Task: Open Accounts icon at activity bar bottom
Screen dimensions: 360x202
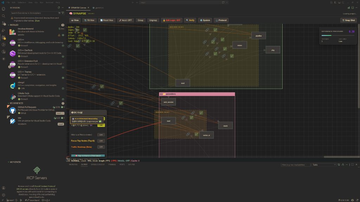Action: (x=4, y=188)
